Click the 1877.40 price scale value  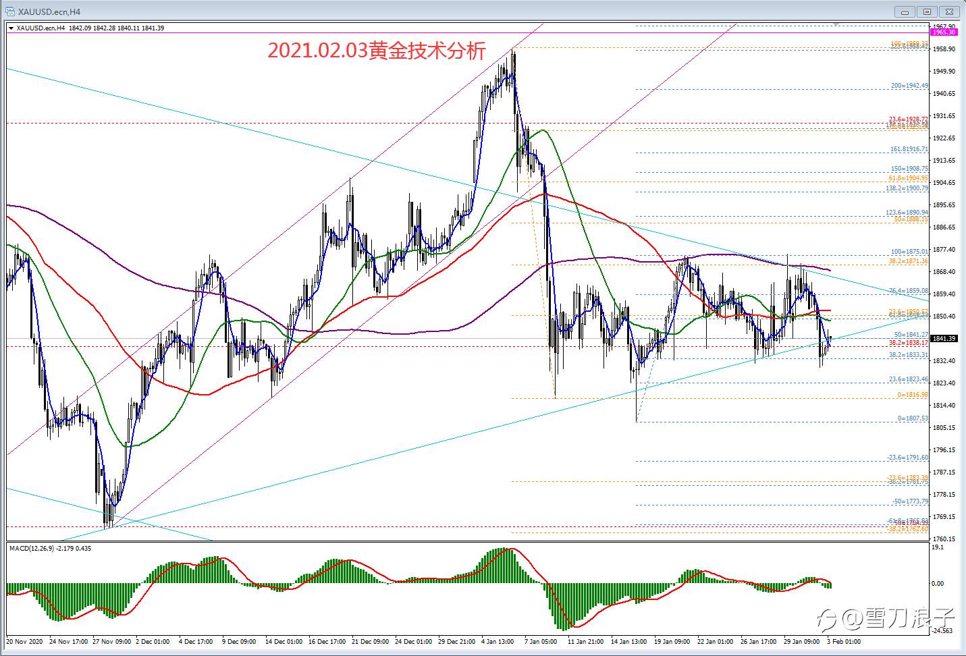944,250
